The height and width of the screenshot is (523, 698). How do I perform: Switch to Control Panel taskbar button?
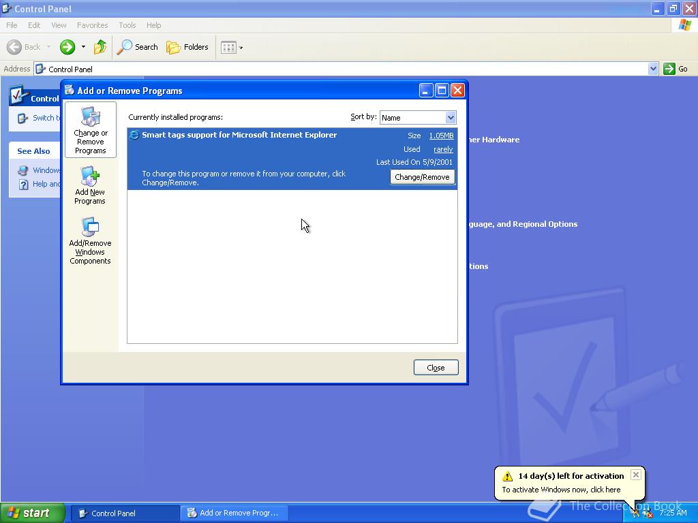pyautogui.click(x=125, y=513)
